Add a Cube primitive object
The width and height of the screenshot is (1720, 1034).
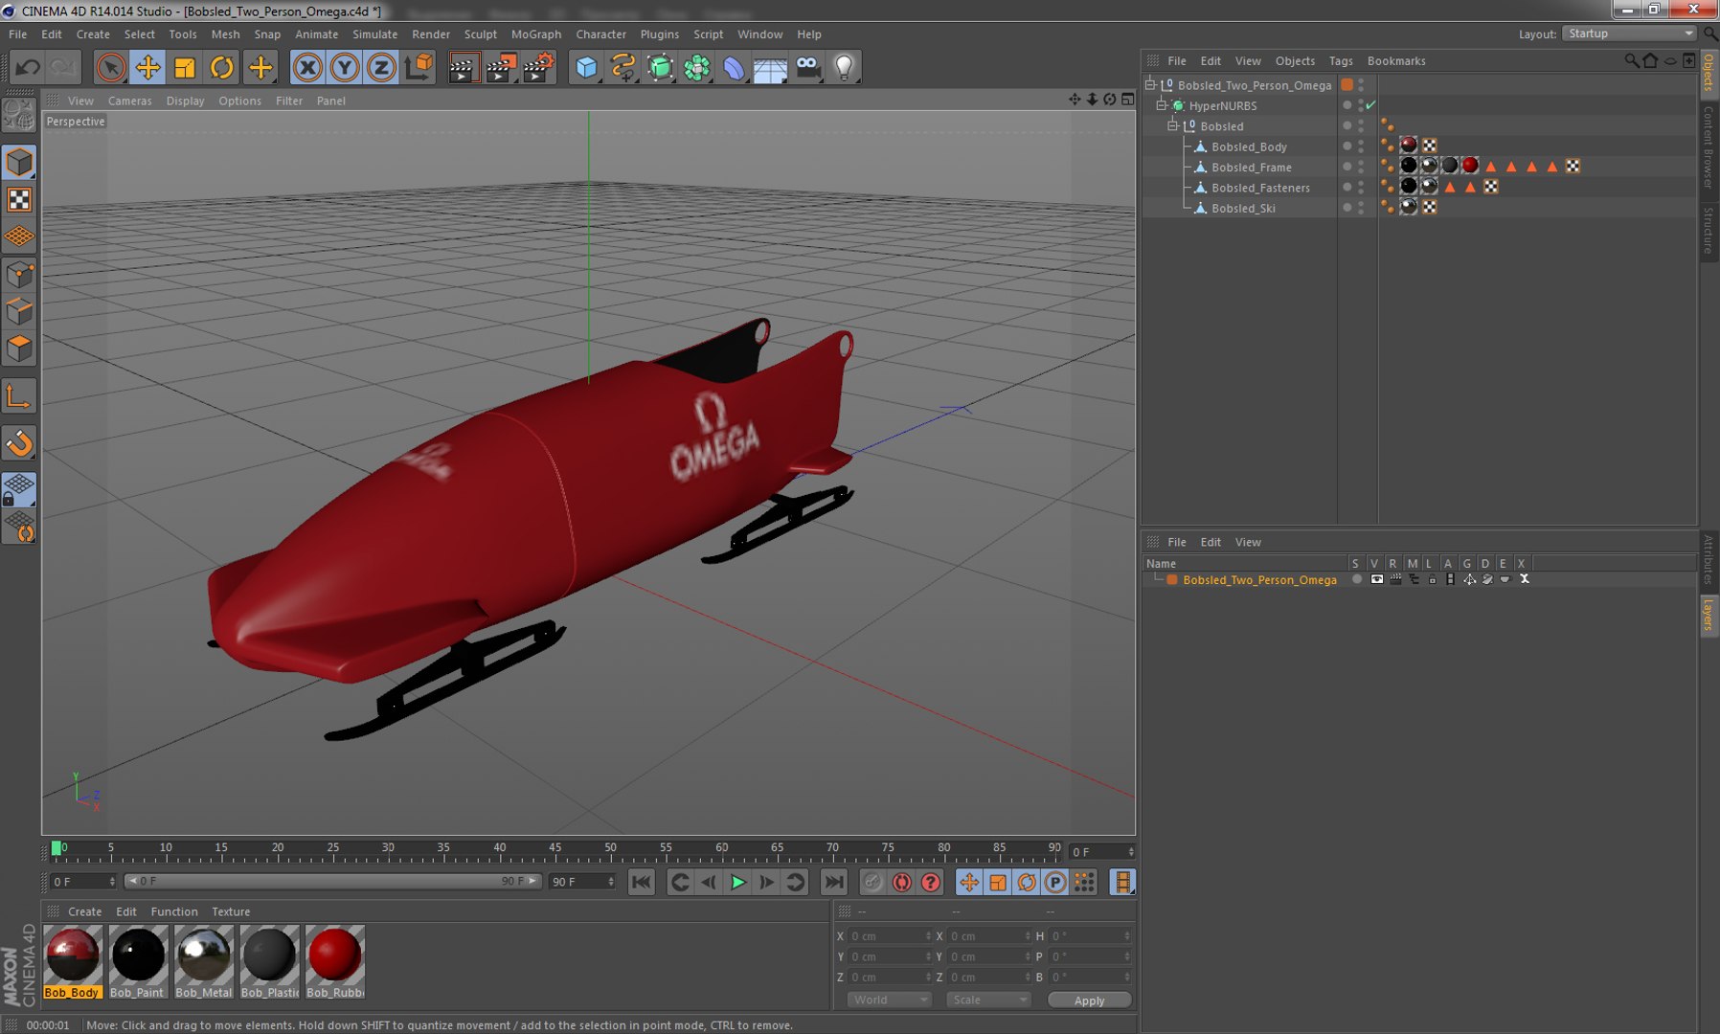[x=586, y=67]
